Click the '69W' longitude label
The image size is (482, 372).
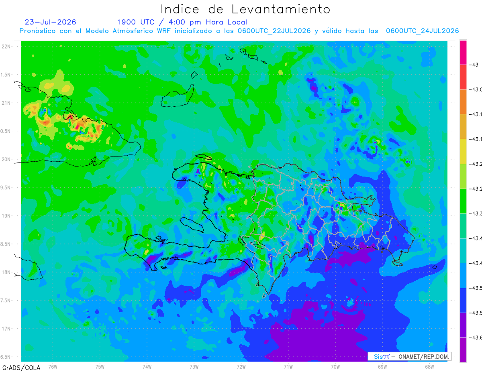(382, 366)
